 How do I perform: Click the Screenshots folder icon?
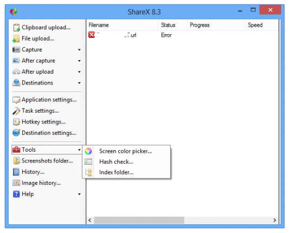pos(16,161)
